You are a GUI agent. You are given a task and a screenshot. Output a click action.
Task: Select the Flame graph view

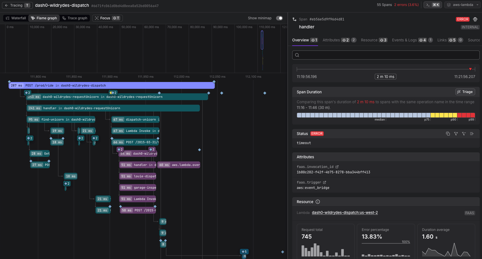pos(44,18)
